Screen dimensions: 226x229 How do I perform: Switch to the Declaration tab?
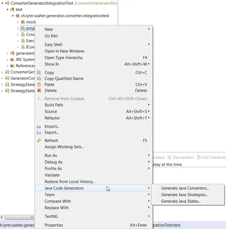coord(181,157)
